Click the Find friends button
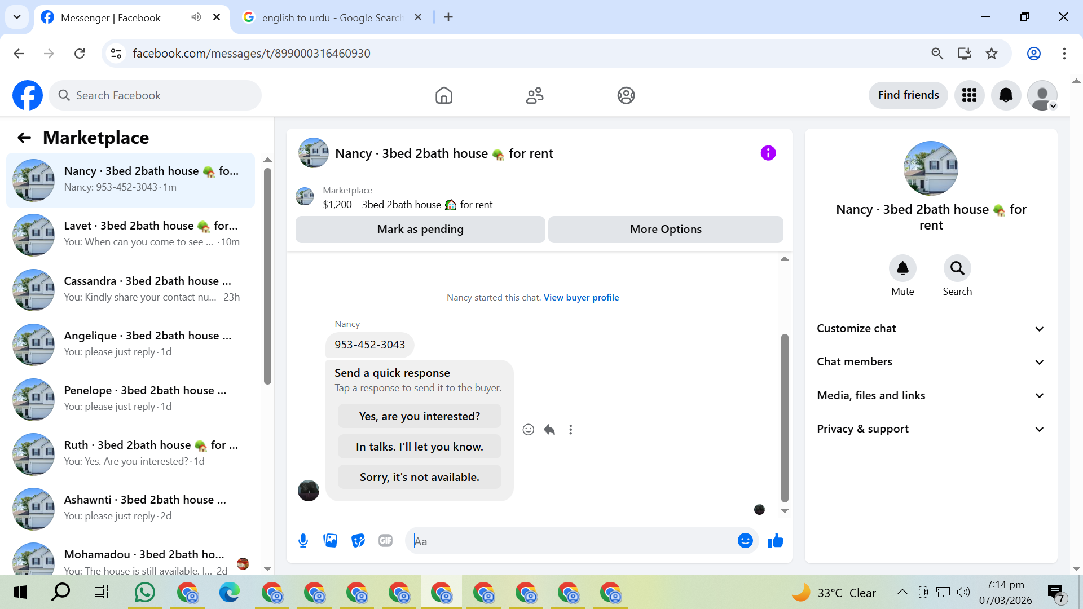 pos(908,95)
